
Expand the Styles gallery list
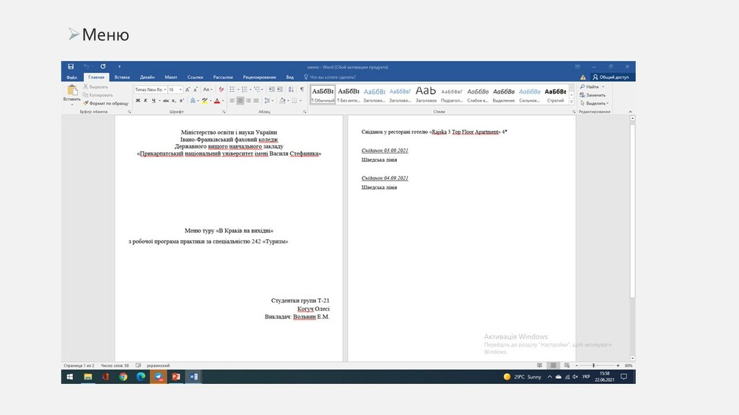[572, 102]
